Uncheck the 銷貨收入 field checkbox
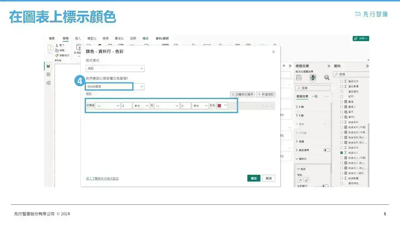 click(342, 153)
